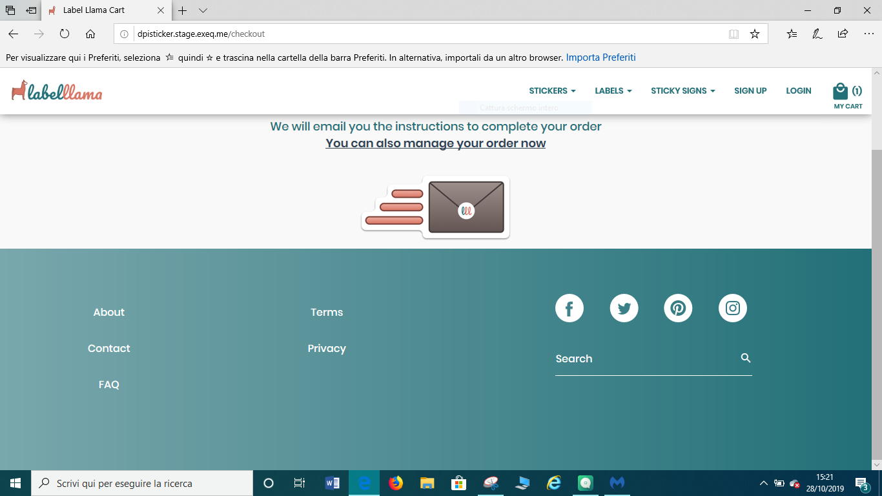The width and height of the screenshot is (882, 496).
Task: Click the Instagram icon in footer
Action: tap(732, 308)
